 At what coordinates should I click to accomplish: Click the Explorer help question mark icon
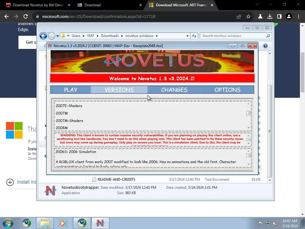pyautogui.click(x=265, y=46)
